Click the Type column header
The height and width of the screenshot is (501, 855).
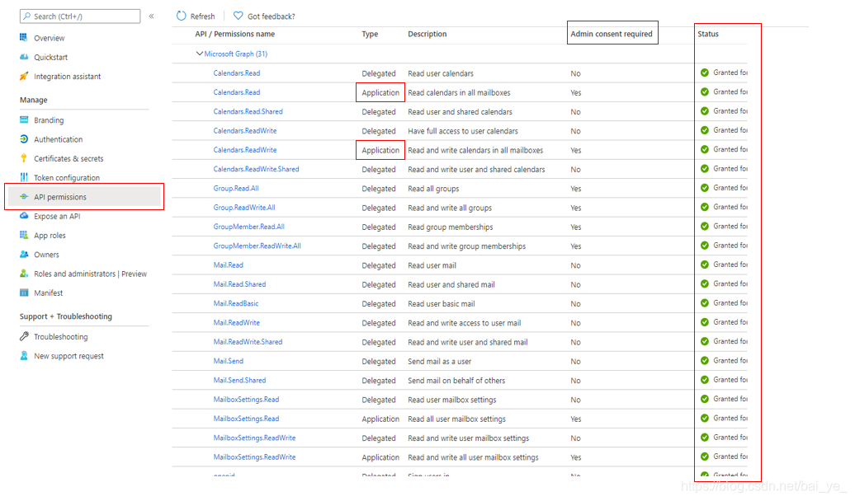(370, 34)
